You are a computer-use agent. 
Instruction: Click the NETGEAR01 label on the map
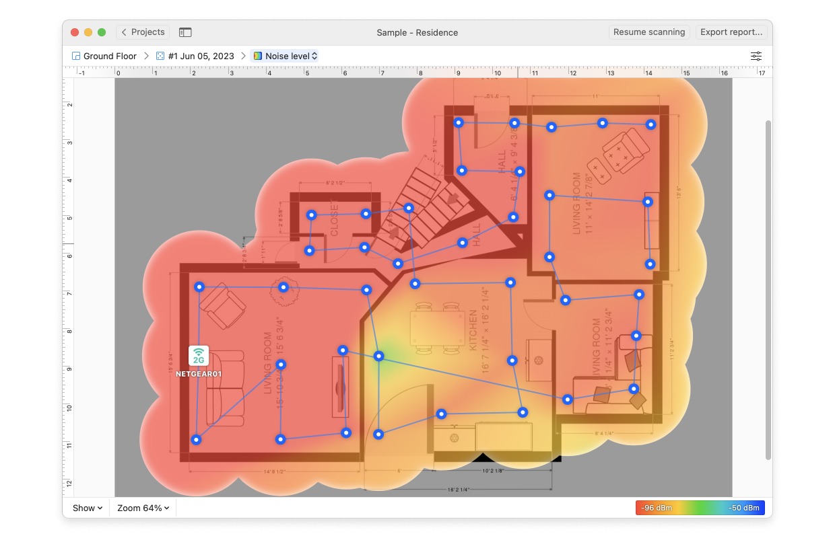tap(199, 374)
